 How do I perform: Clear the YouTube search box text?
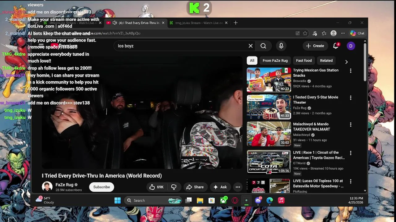(x=251, y=46)
